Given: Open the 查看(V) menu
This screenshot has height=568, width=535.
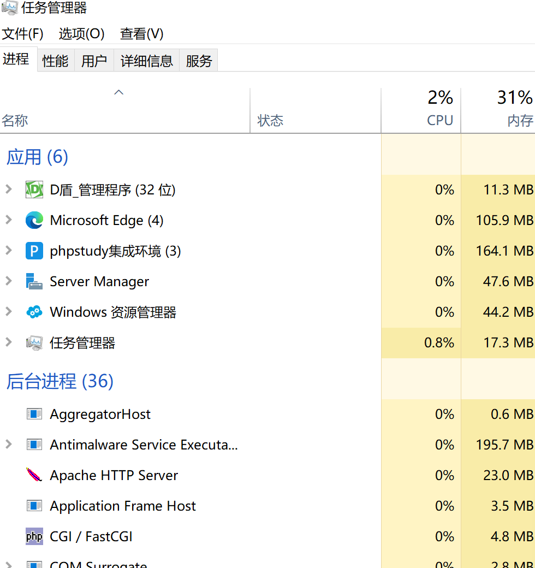Looking at the screenshot, I should point(141,34).
